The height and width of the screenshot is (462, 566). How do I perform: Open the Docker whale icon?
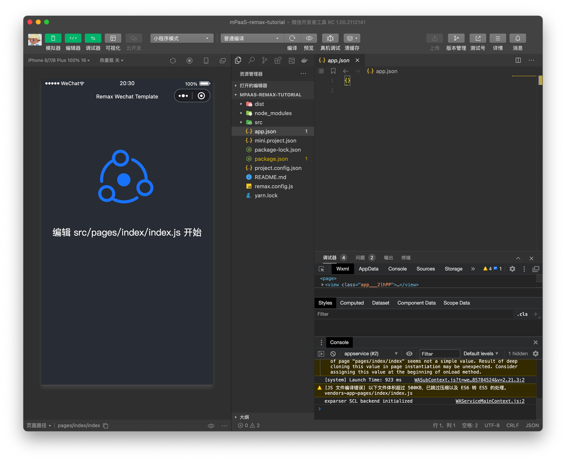pyautogui.click(x=305, y=60)
